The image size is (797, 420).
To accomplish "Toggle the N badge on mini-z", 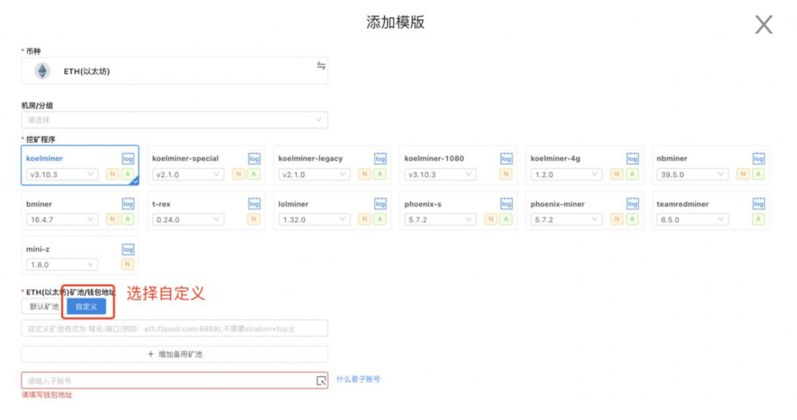I will click(x=128, y=264).
